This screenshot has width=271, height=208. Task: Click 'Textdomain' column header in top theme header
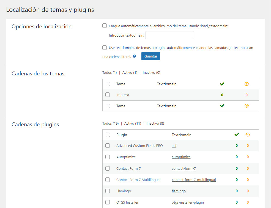[x=167, y=84]
